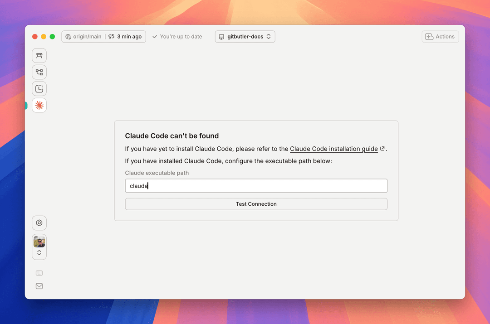Open project settings via hexagon icon
This screenshot has height=324, width=490.
[39, 223]
